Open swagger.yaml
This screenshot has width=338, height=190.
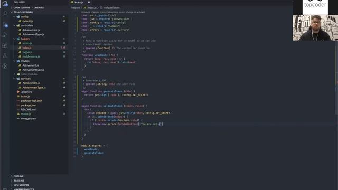pyautogui.click(x=29, y=118)
